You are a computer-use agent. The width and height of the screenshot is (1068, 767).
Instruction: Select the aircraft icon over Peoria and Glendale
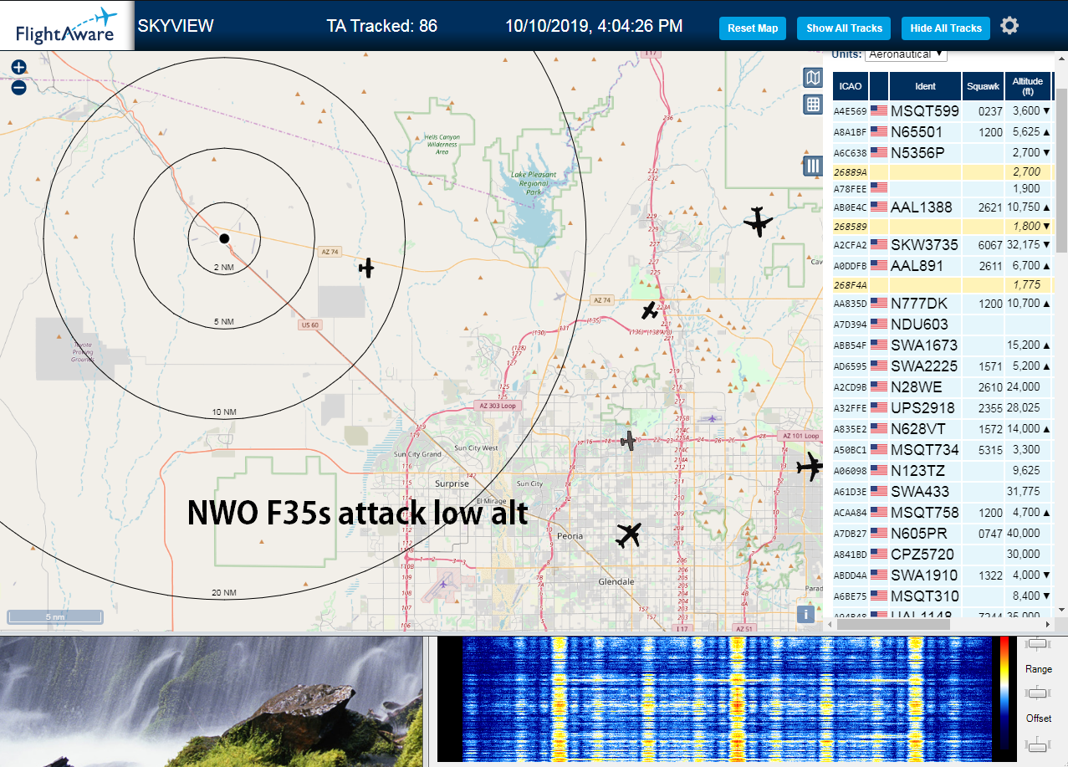pos(628,534)
